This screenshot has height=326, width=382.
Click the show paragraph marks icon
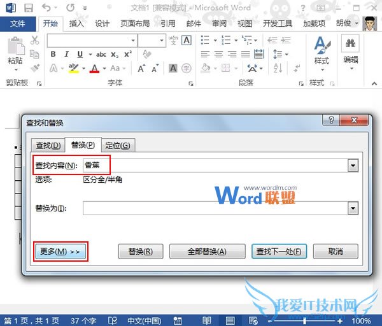tap(297, 68)
